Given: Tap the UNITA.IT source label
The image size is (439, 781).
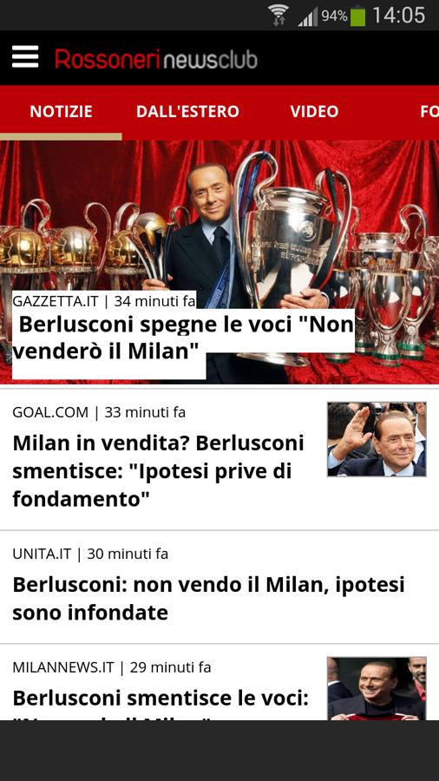Looking at the screenshot, I should 42,554.
